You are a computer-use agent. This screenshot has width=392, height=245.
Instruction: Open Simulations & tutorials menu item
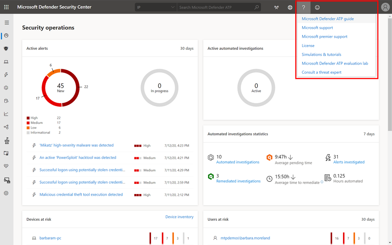321,54
